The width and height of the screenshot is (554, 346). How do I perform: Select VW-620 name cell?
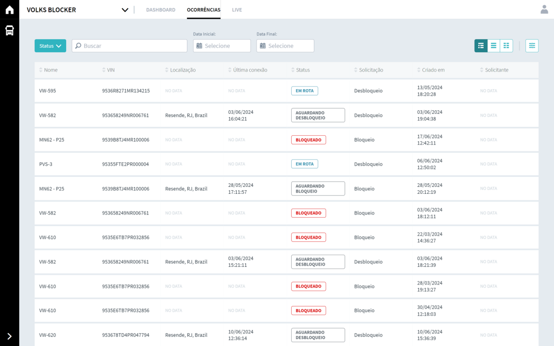[48, 335]
